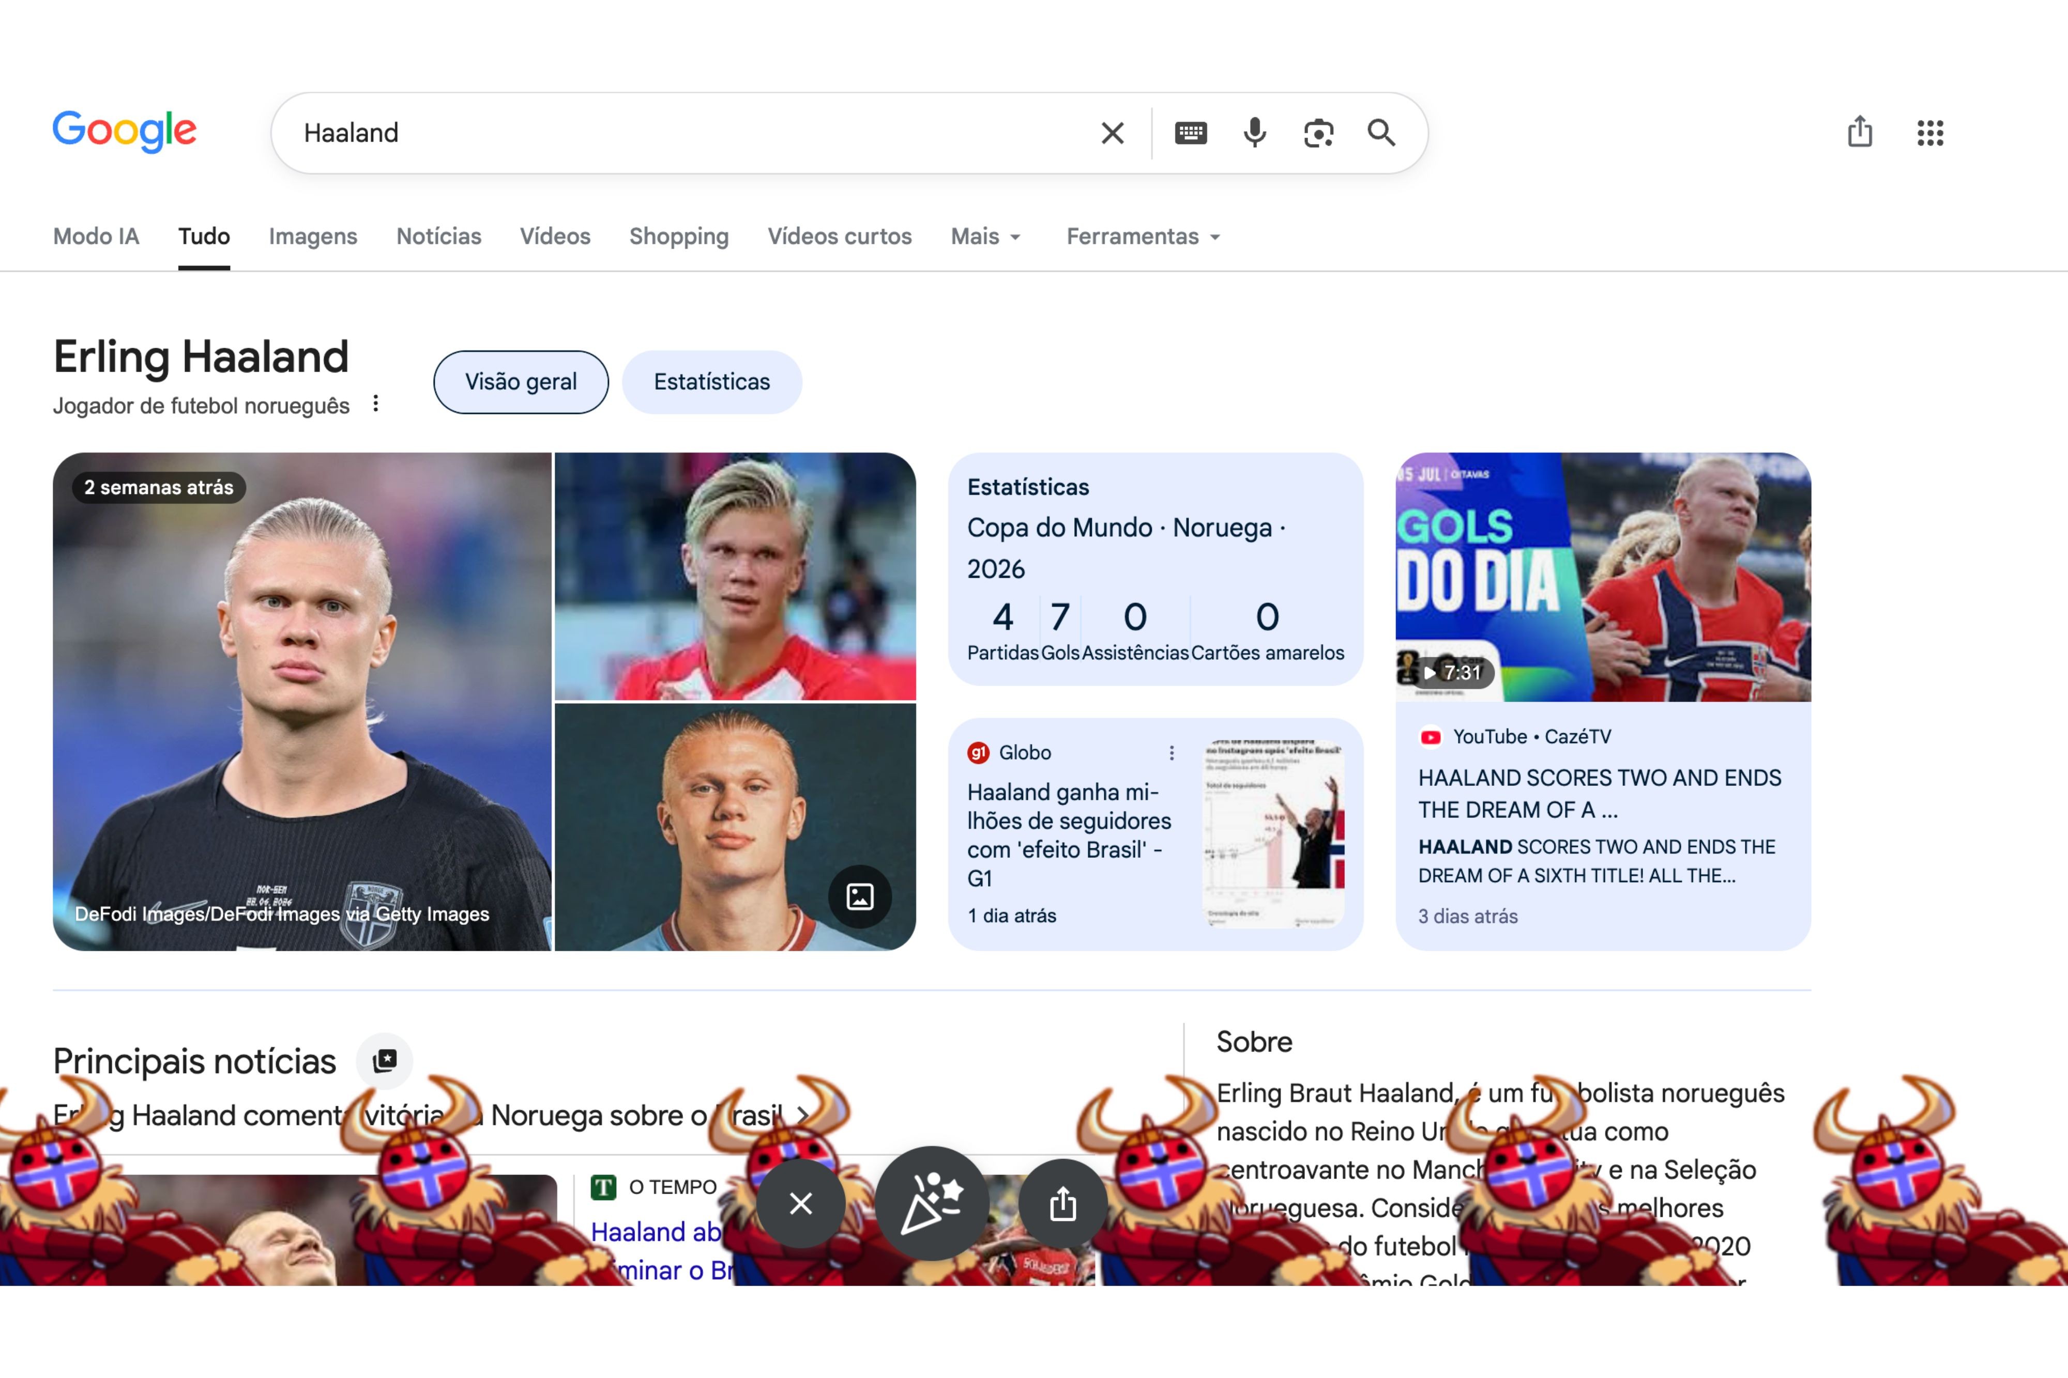Open Haaland ganha milhões de seguidores article
Viewport: 2068px width, 1378px height.
point(1069,835)
